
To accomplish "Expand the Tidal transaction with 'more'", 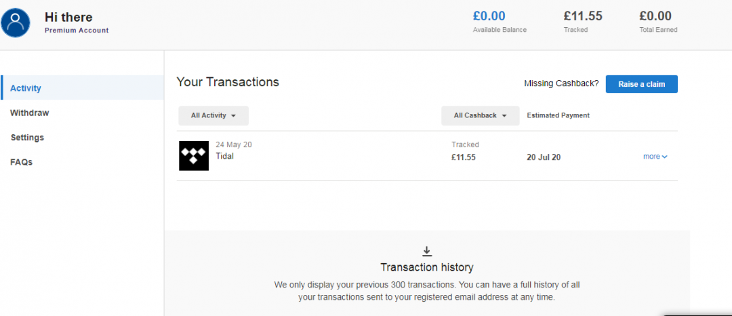I will (655, 157).
